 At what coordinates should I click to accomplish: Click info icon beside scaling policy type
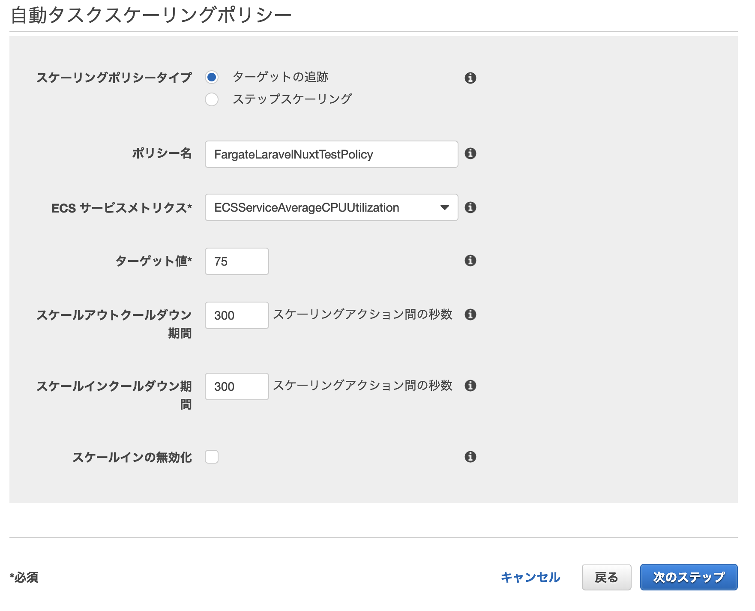470,78
